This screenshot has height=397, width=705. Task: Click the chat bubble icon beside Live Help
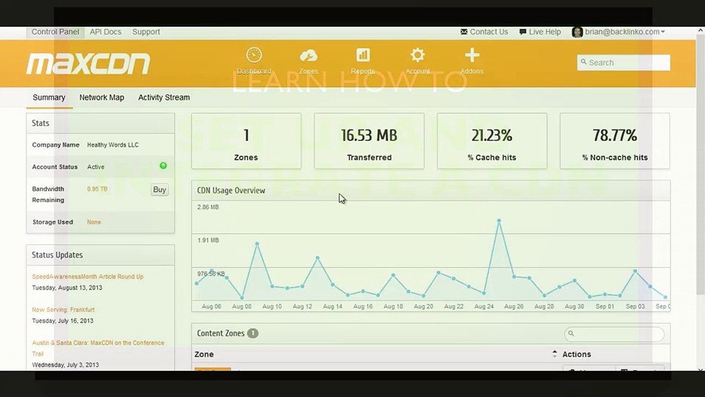coord(523,32)
